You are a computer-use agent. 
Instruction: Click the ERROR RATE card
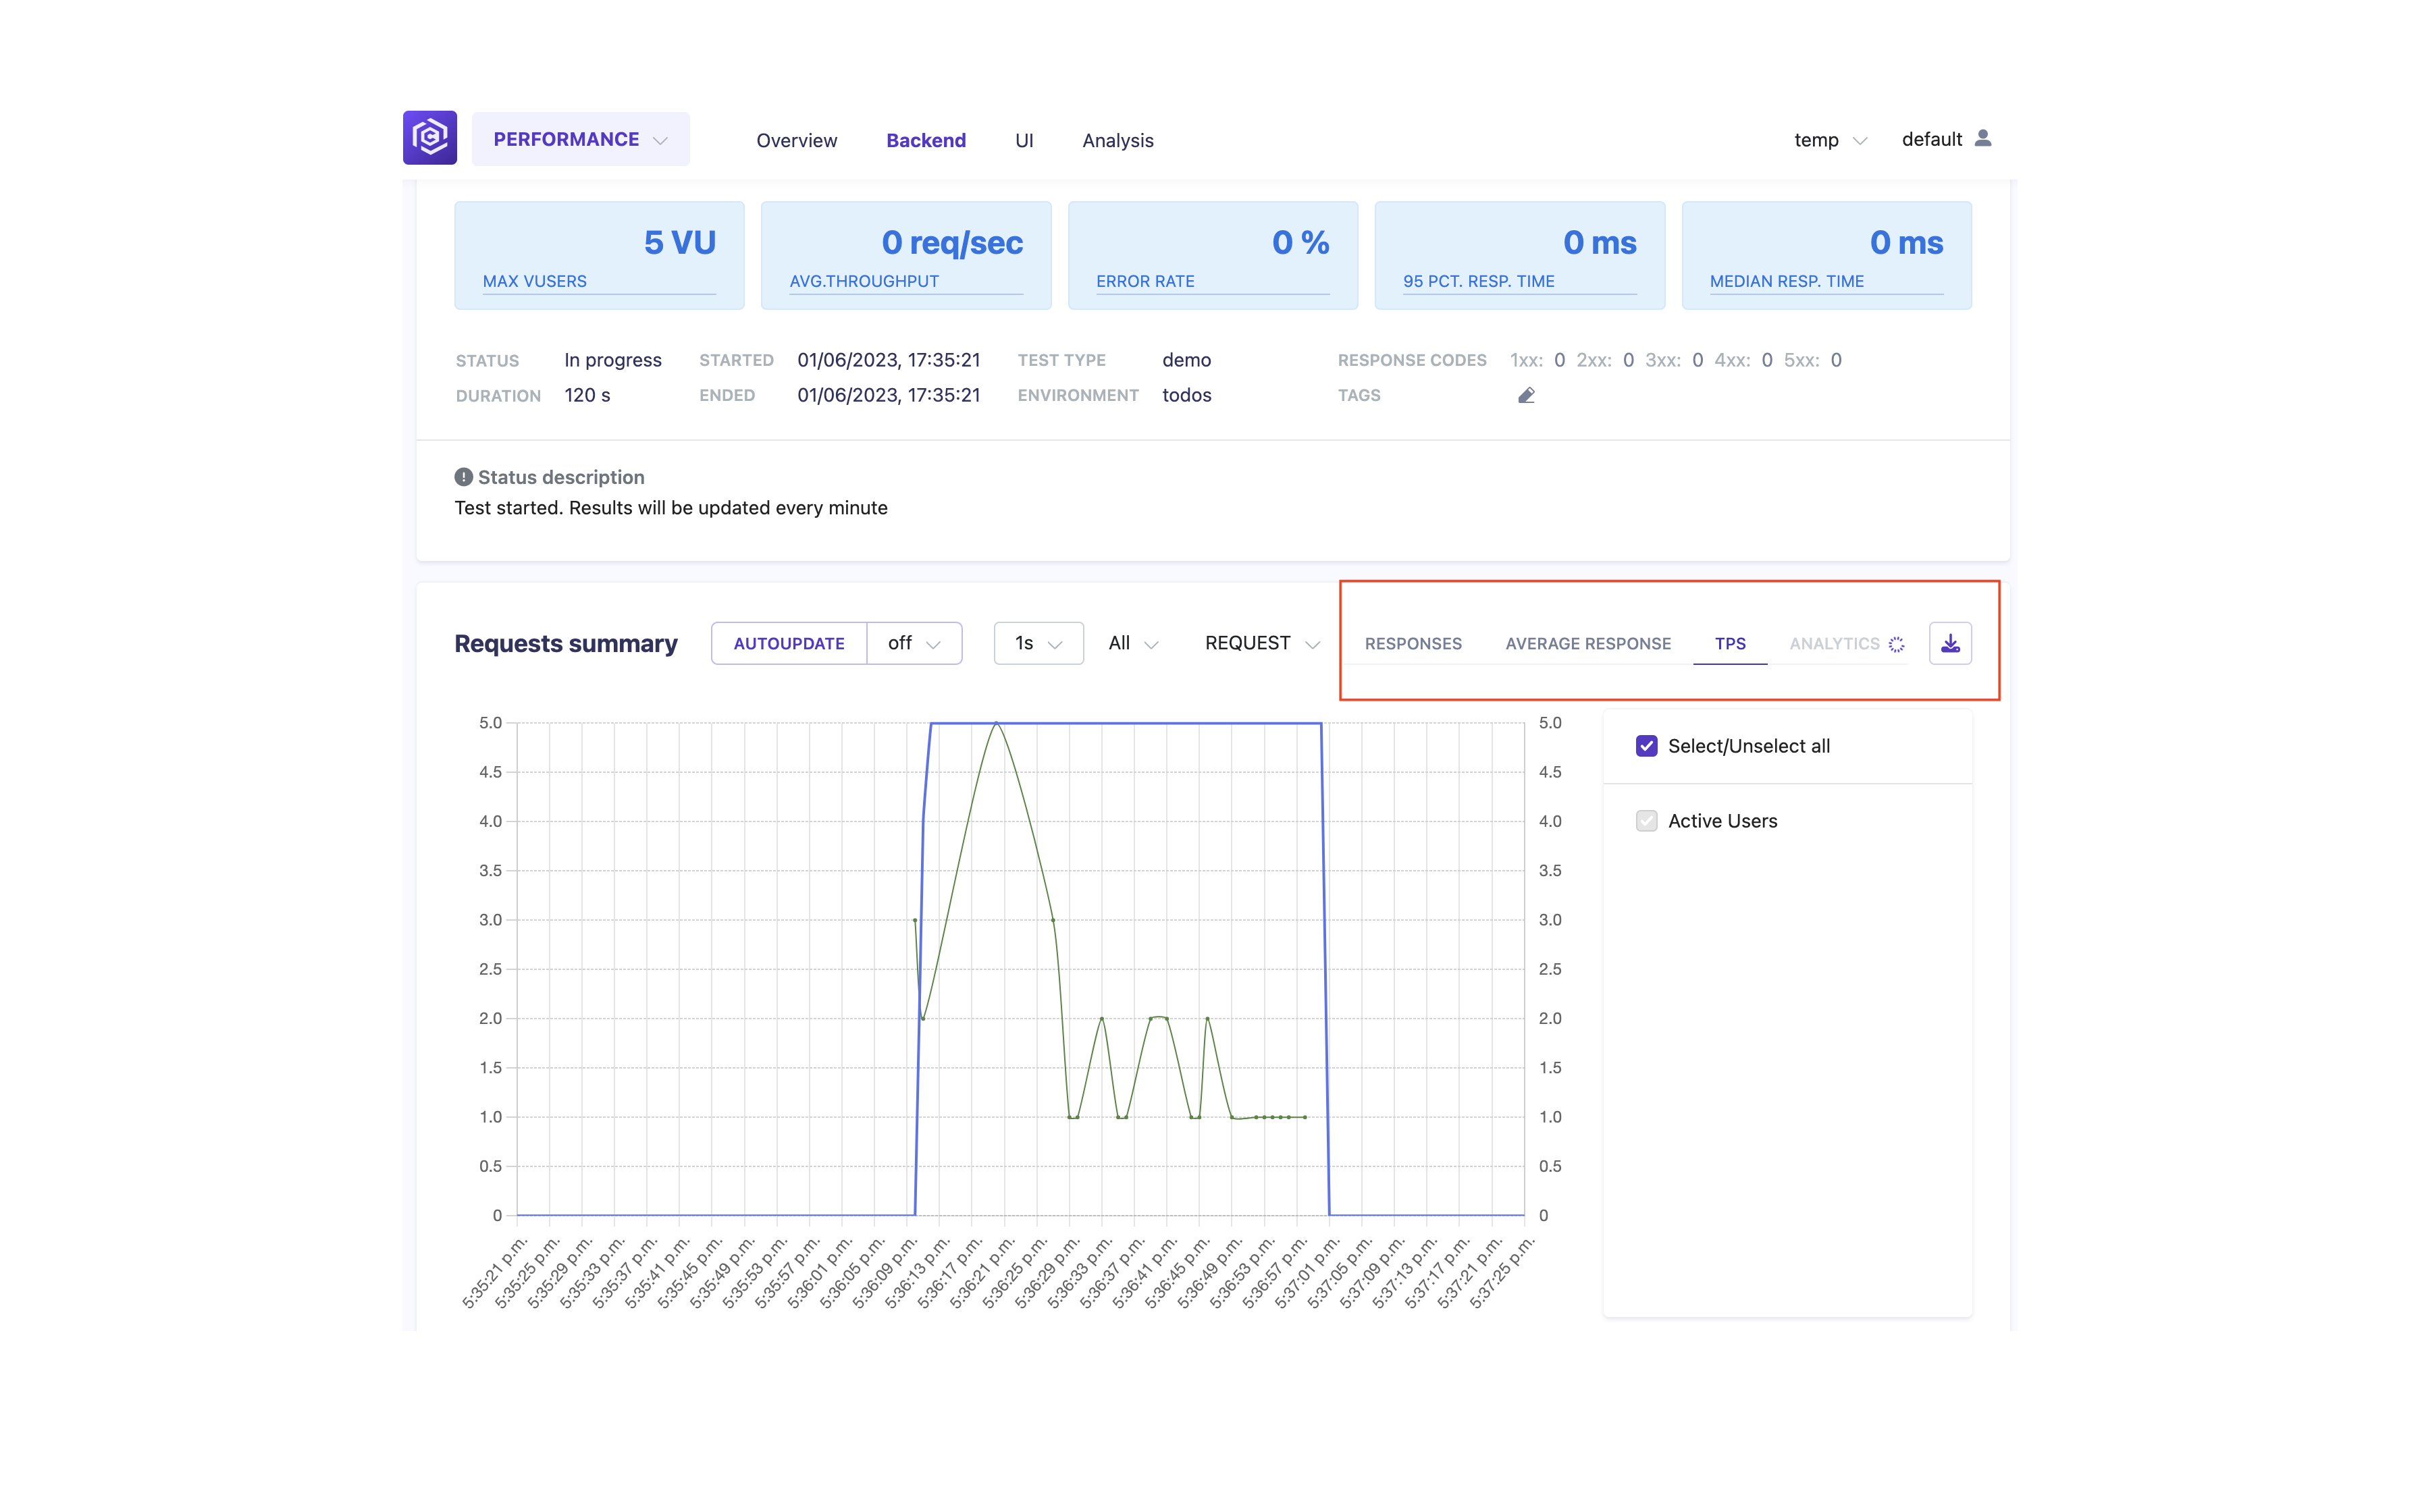point(1213,255)
